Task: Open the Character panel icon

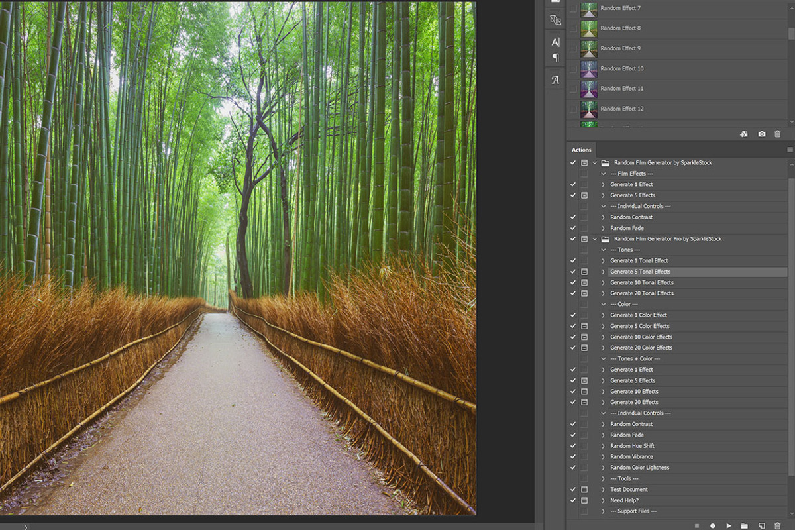Action: click(x=555, y=42)
